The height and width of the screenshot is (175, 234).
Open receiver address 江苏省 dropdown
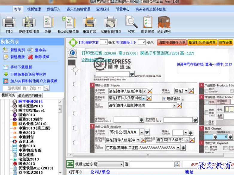point(178,148)
